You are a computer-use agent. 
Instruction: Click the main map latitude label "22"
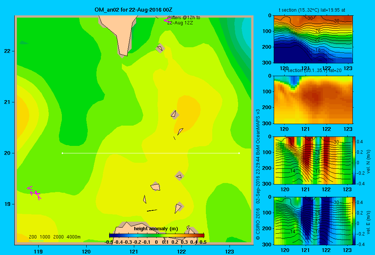[7, 51]
